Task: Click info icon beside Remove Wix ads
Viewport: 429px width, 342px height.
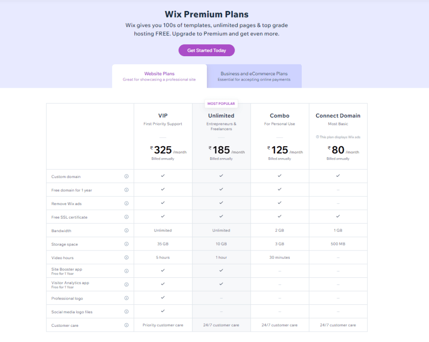Action: [126, 203]
